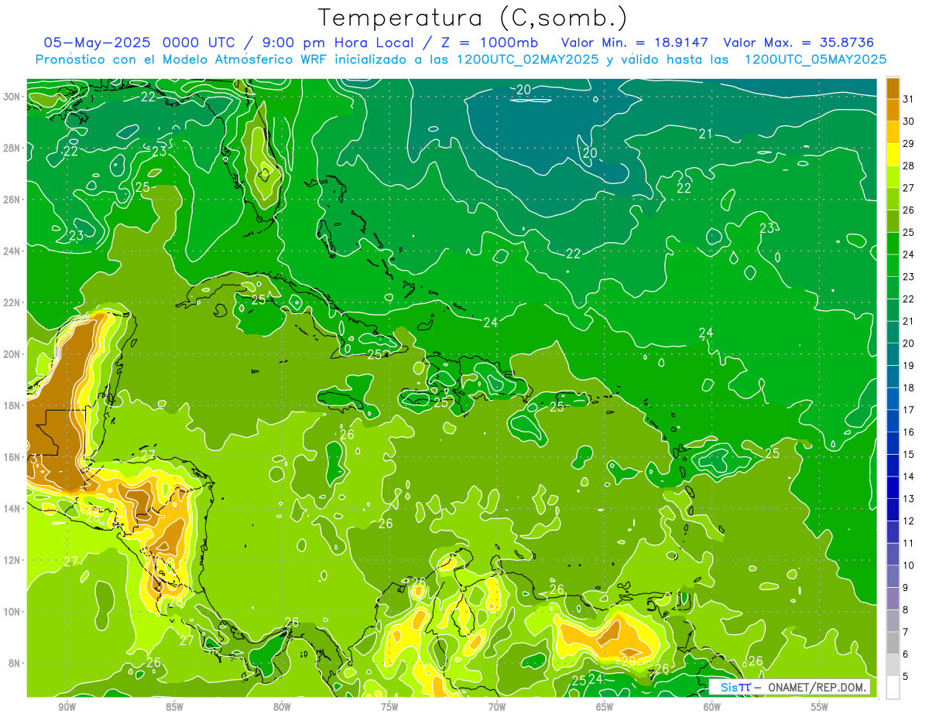Click the title "Temperatura (C,somb.)"

[x=472, y=18]
